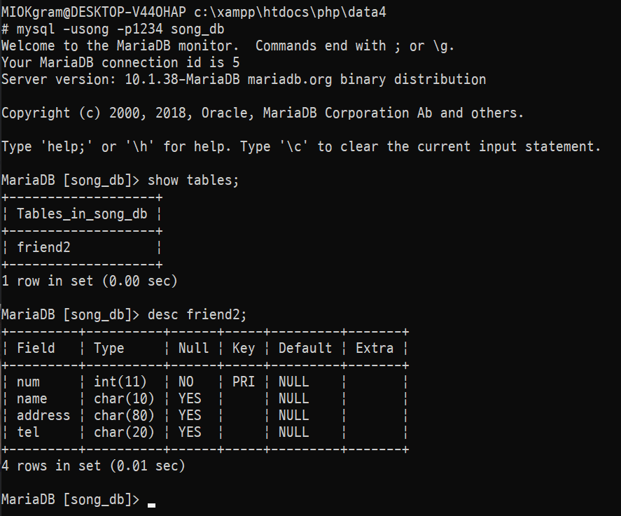Image resolution: width=621 pixels, height=516 pixels.
Task: Click the 'mysql -usong -p1234 song_db' command
Action: click(124, 29)
